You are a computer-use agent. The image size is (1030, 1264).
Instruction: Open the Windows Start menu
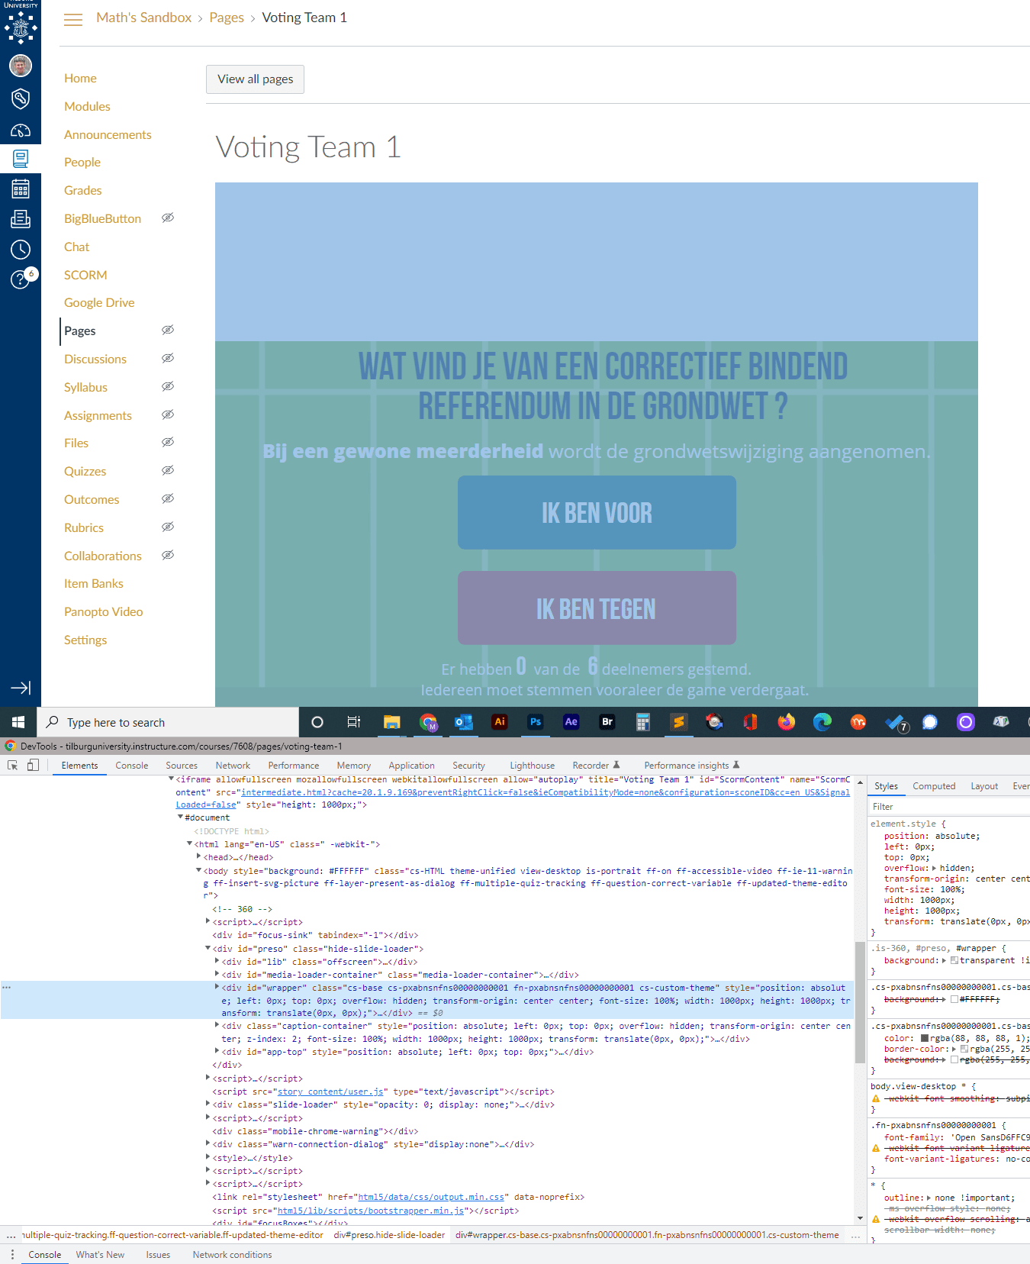click(18, 722)
